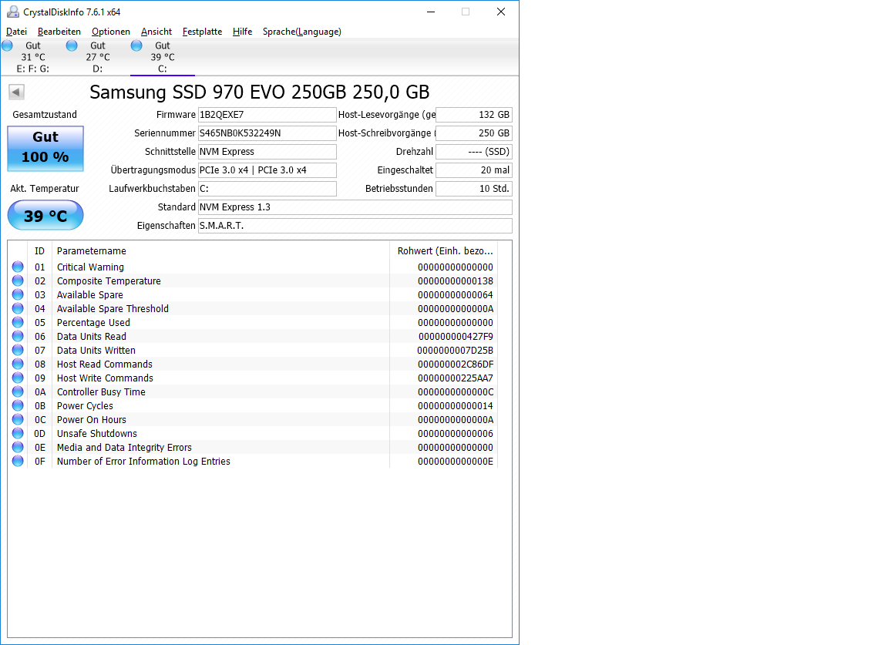The image size is (888, 645).
Task: Select the Host Read Commands parameter name
Action: point(105,364)
